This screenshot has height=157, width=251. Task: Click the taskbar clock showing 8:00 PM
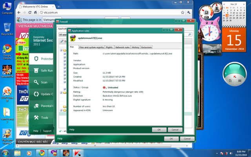pos(241,153)
